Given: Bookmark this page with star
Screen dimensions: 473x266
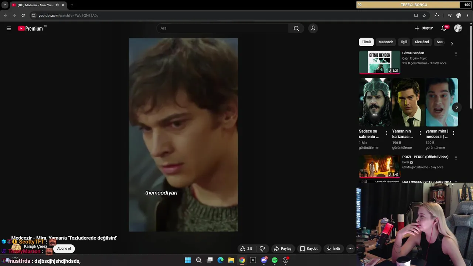Looking at the screenshot, I should 424,16.
